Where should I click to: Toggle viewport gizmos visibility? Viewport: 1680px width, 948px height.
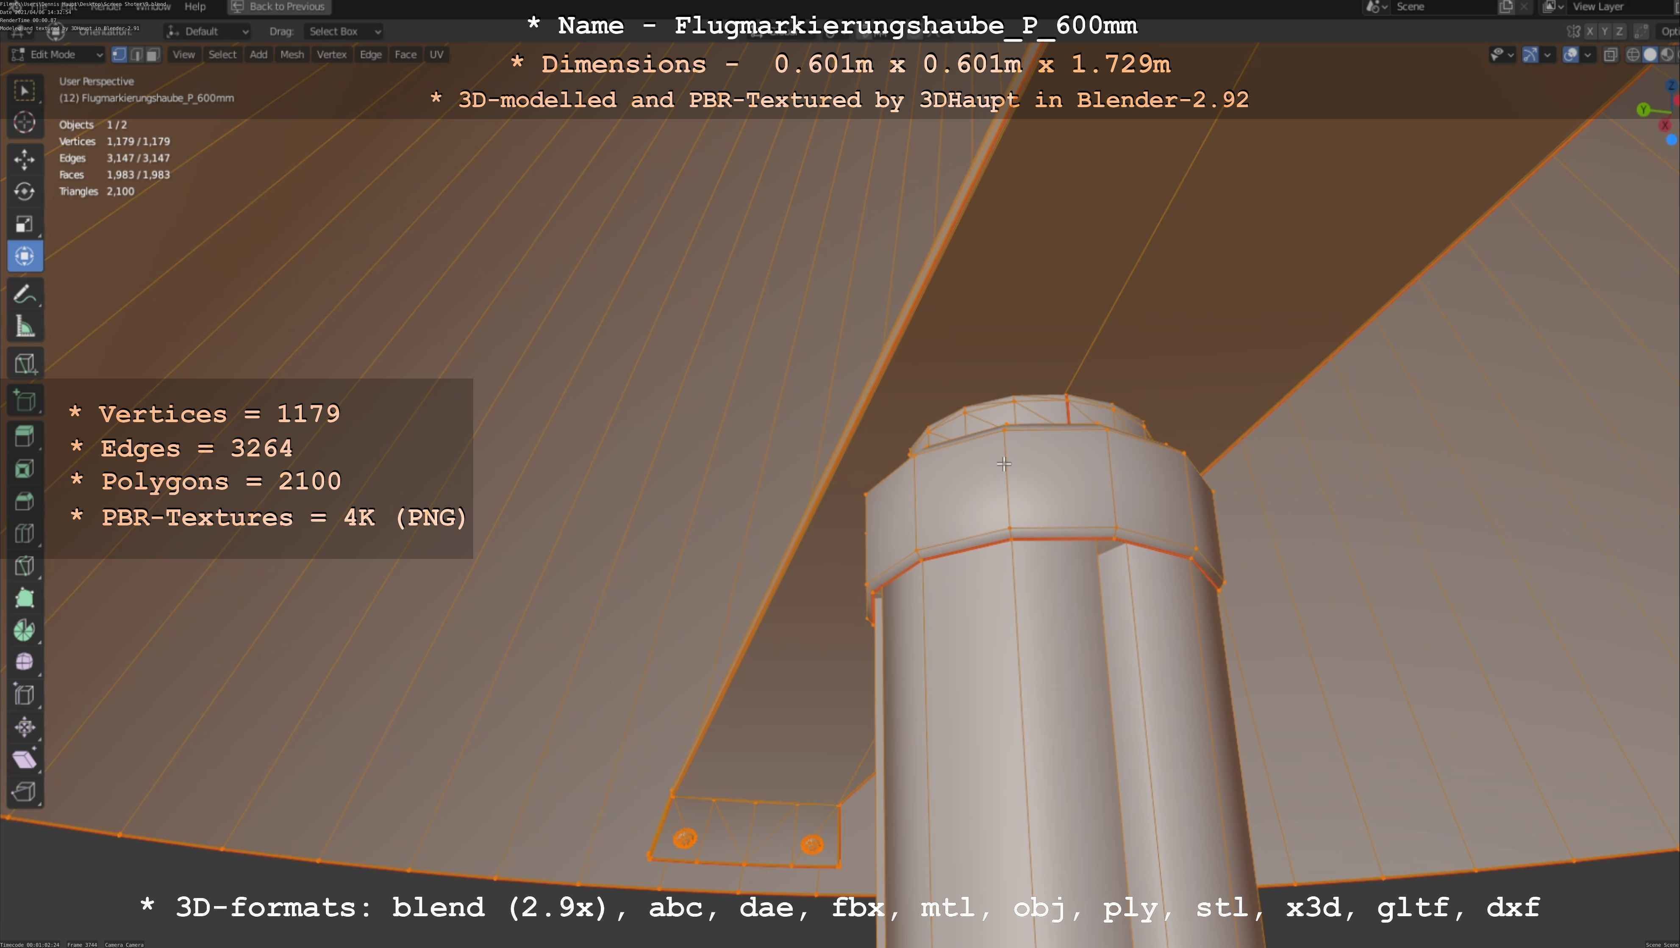(x=1530, y=55)
